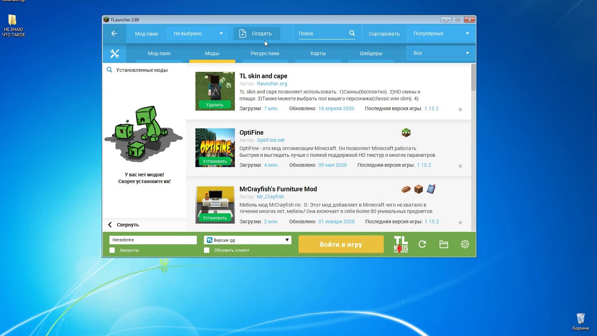Open the game folder icon

444,244
